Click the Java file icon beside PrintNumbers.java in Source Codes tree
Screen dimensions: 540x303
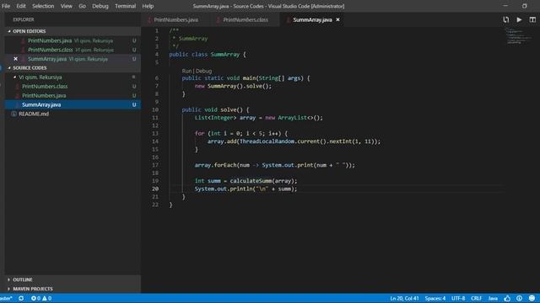click(x=17, y=95)
